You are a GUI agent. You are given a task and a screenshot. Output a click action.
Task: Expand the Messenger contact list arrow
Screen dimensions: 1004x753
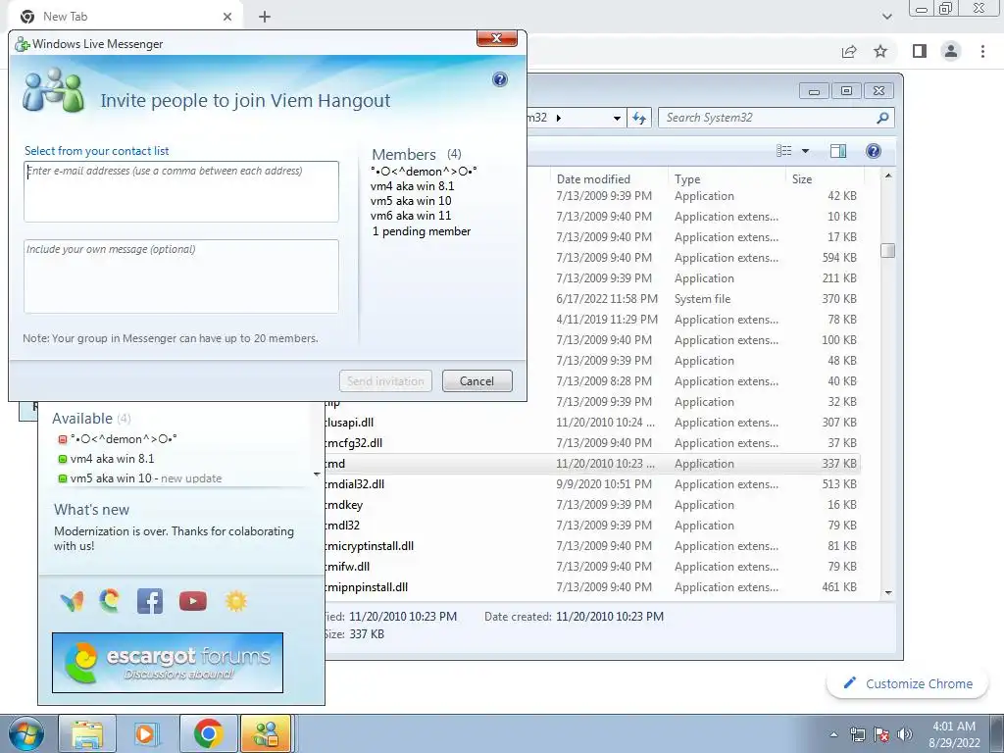pos(317,475)
